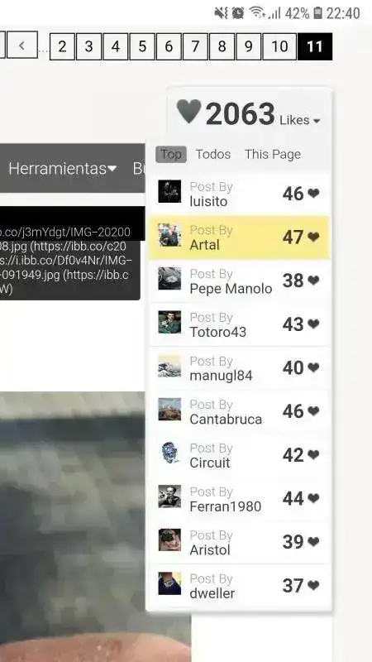Open the post by Pepe Manolo

(x=239, y=281)
